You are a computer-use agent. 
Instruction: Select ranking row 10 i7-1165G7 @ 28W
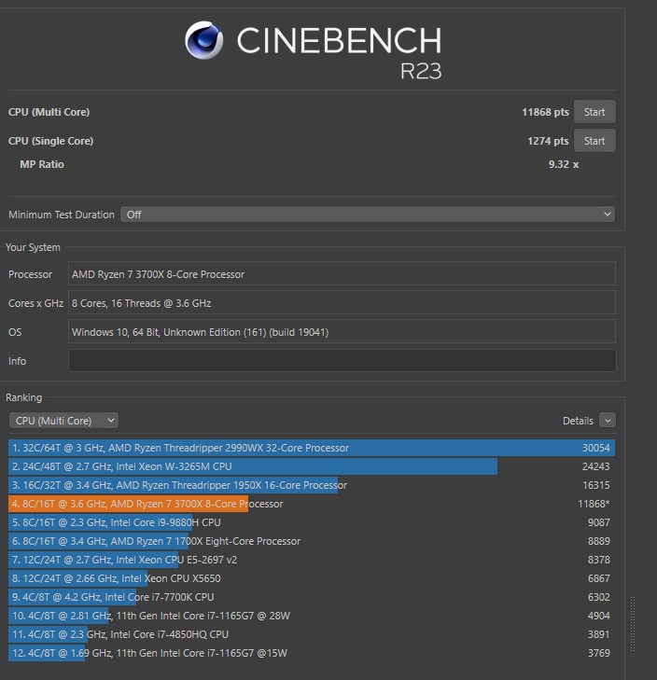[x=312, y=616]
